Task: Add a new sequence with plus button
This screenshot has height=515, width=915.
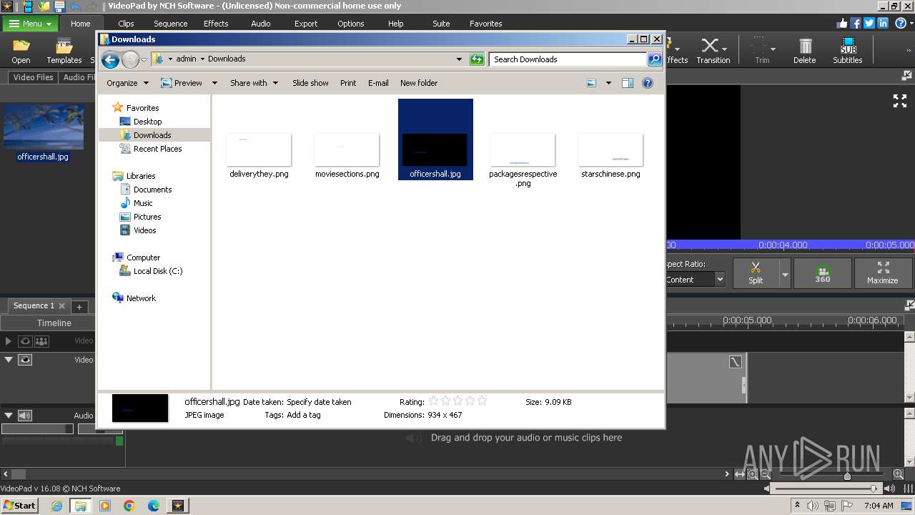Action: pyautogui.click(x=79, y=307)
